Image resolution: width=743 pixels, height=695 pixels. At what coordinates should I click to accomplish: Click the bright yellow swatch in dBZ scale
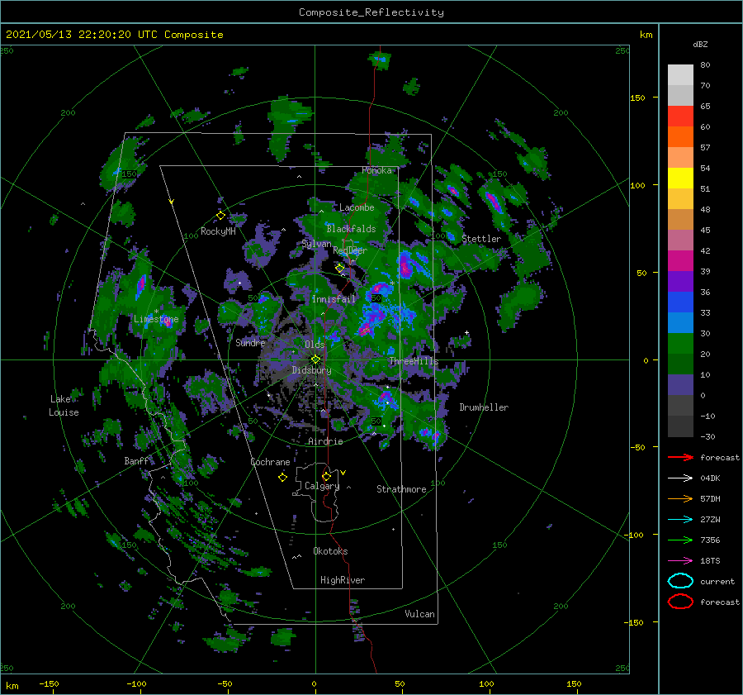(x=680, y=179)
